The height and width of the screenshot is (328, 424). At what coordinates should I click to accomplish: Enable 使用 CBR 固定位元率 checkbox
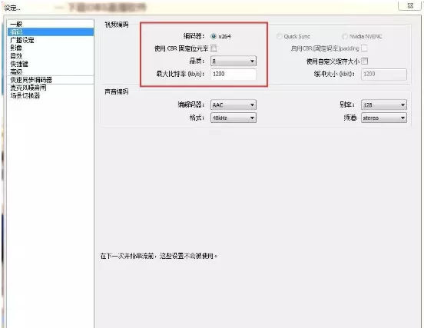214,48
